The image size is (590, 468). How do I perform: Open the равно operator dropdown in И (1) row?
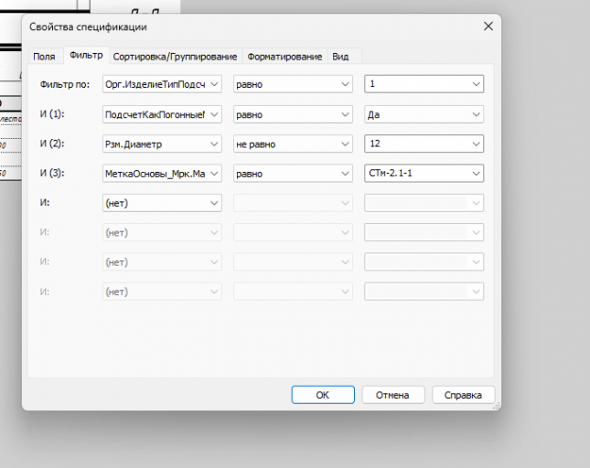click(x=293, y=114)
